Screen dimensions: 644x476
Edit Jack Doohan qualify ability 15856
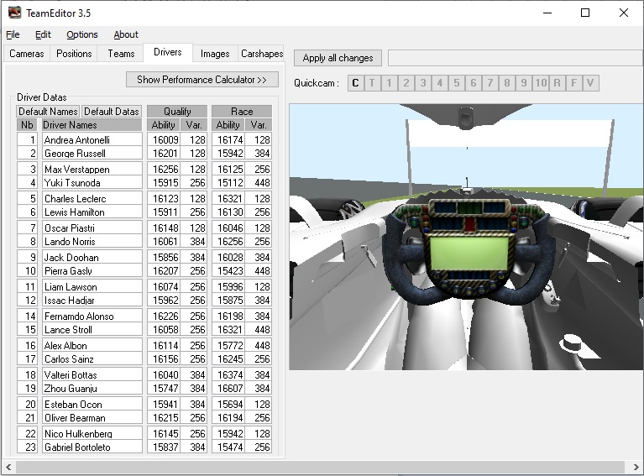click(x=164, y=258)
